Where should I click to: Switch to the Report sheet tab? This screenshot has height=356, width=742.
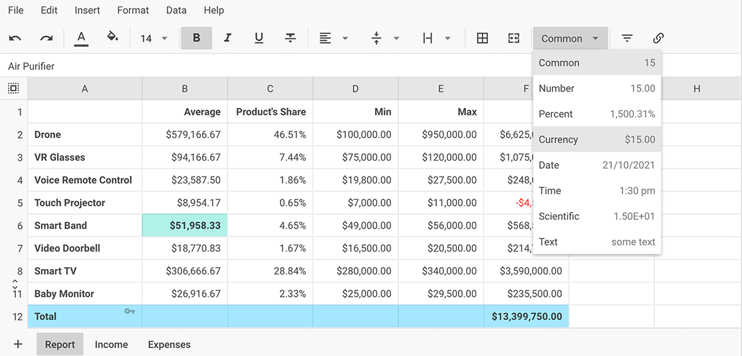[60, 344]
